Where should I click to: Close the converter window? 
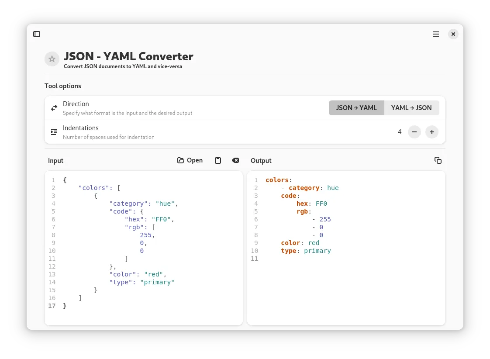[x=453, y=34]
